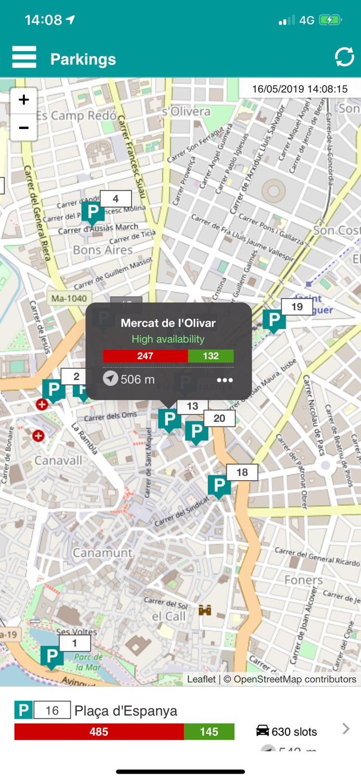The image size is (361, 781).
Task: Open more options in Mercat de l'Olivar popup
Action: (x=225, y=380)
